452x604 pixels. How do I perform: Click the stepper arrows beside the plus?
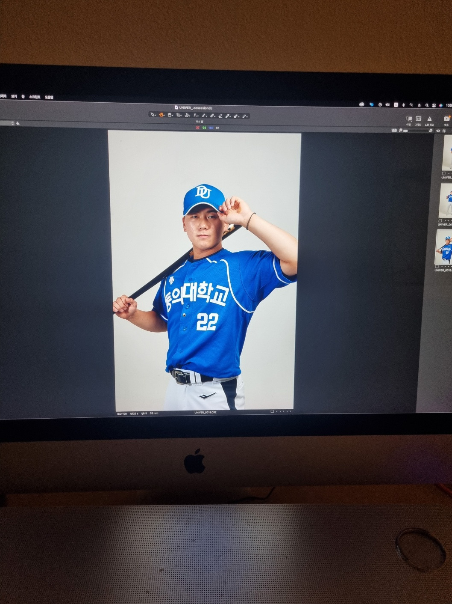click(x=12, y=123)
